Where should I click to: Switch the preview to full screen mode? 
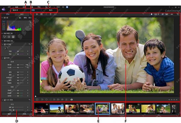coord(66,99)
